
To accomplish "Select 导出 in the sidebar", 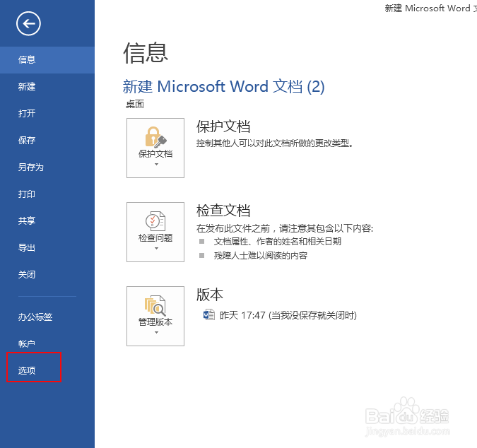I will coord(47,247).
